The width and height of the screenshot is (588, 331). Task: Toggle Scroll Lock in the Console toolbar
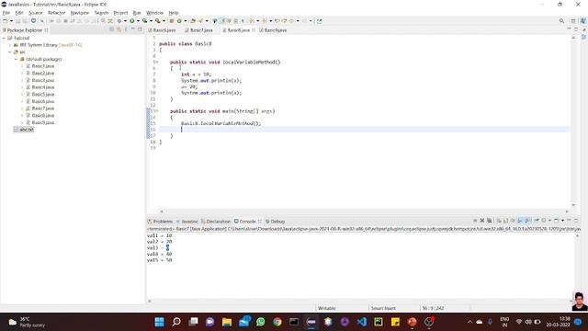(506, 221)
